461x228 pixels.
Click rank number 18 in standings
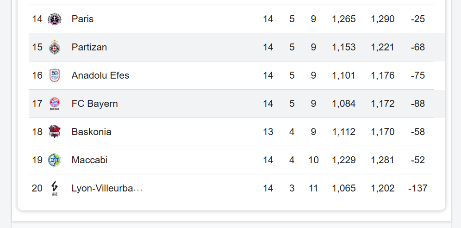[37, 132]
